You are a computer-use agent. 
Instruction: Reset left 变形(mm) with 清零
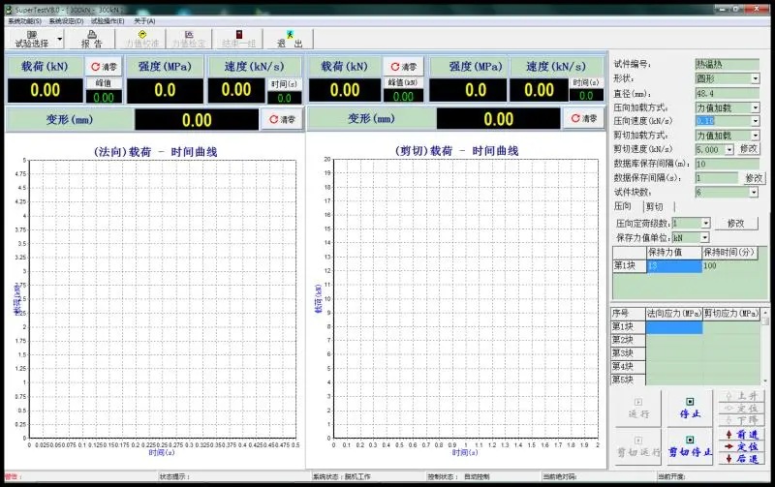[x=282, y=119]
